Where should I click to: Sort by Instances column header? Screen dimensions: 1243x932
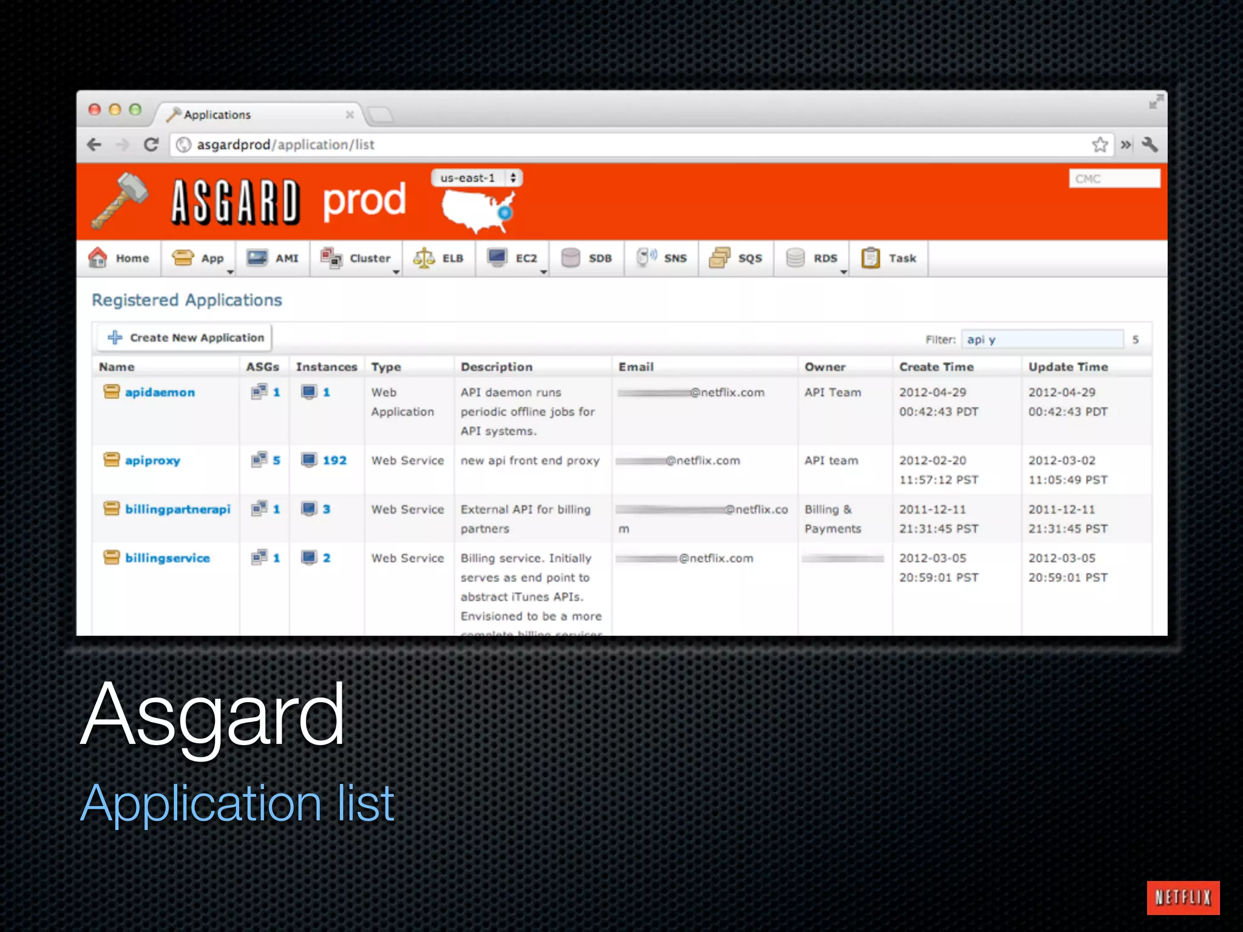click(327, 366)
